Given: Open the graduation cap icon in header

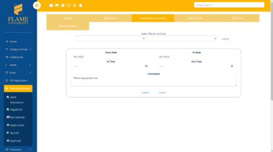Looking at the screenshot, I should (57, 5).
